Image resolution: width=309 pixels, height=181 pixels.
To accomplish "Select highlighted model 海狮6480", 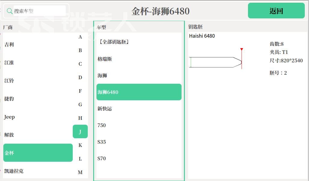I will click(x=139, y=92).
